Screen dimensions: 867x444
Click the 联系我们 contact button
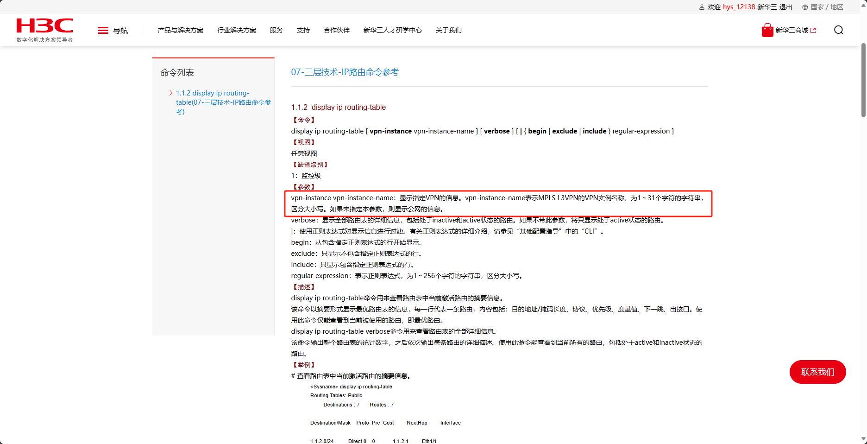tap(818, 372)
